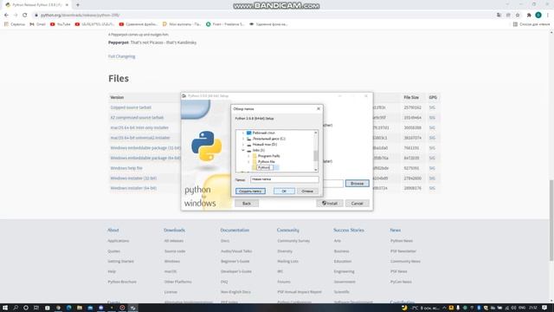This screenshot has width=554, height=312.
Task: Select the Program Faily folder
Action: pos(269,156)
